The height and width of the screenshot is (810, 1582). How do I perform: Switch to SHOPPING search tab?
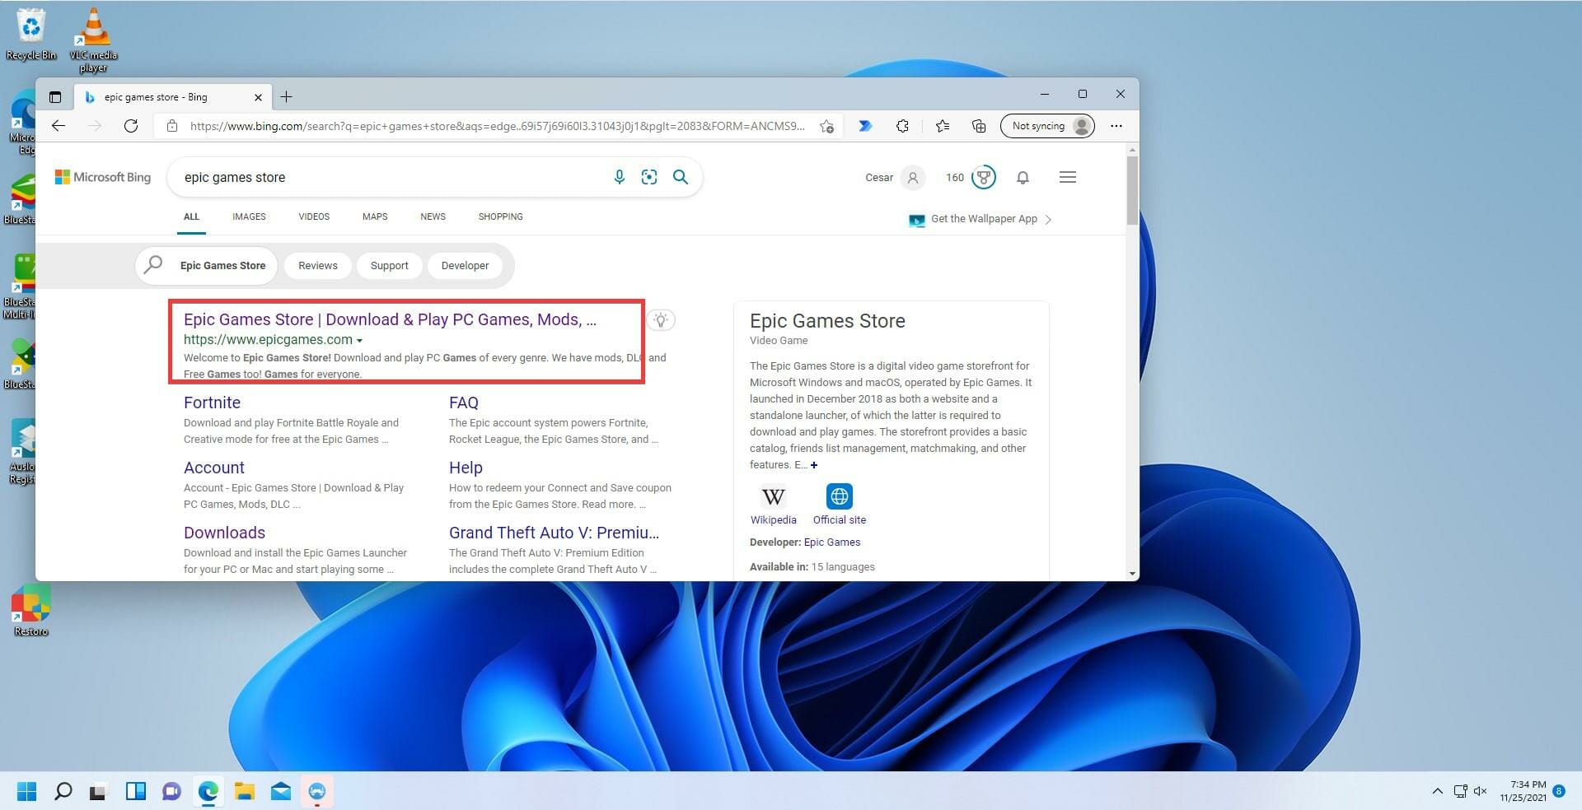[x=500, y=216]
